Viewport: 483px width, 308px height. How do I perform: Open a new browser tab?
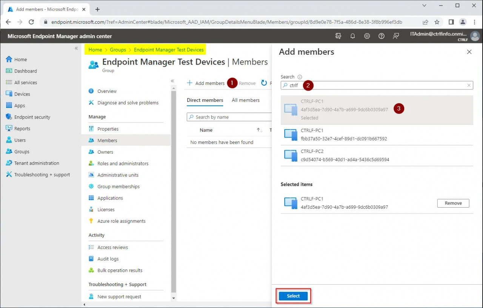point(97,9)
